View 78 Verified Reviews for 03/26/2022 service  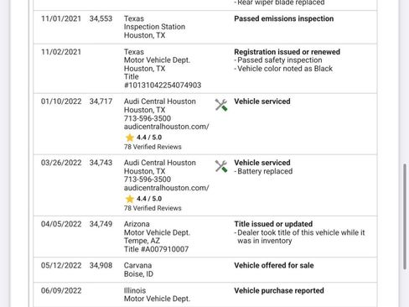point(153,208)
